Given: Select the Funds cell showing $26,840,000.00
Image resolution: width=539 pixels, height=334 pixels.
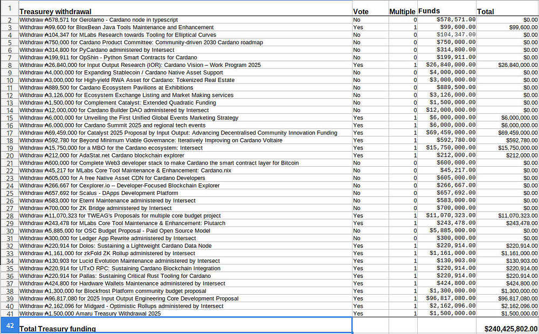Looking at the screenshot, I should tap(446, 65).
